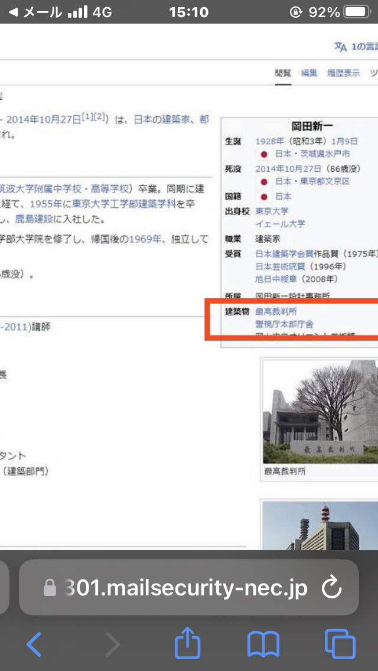Return to メール app via back arrow
The image size is (378, 671).
(13, 12)
